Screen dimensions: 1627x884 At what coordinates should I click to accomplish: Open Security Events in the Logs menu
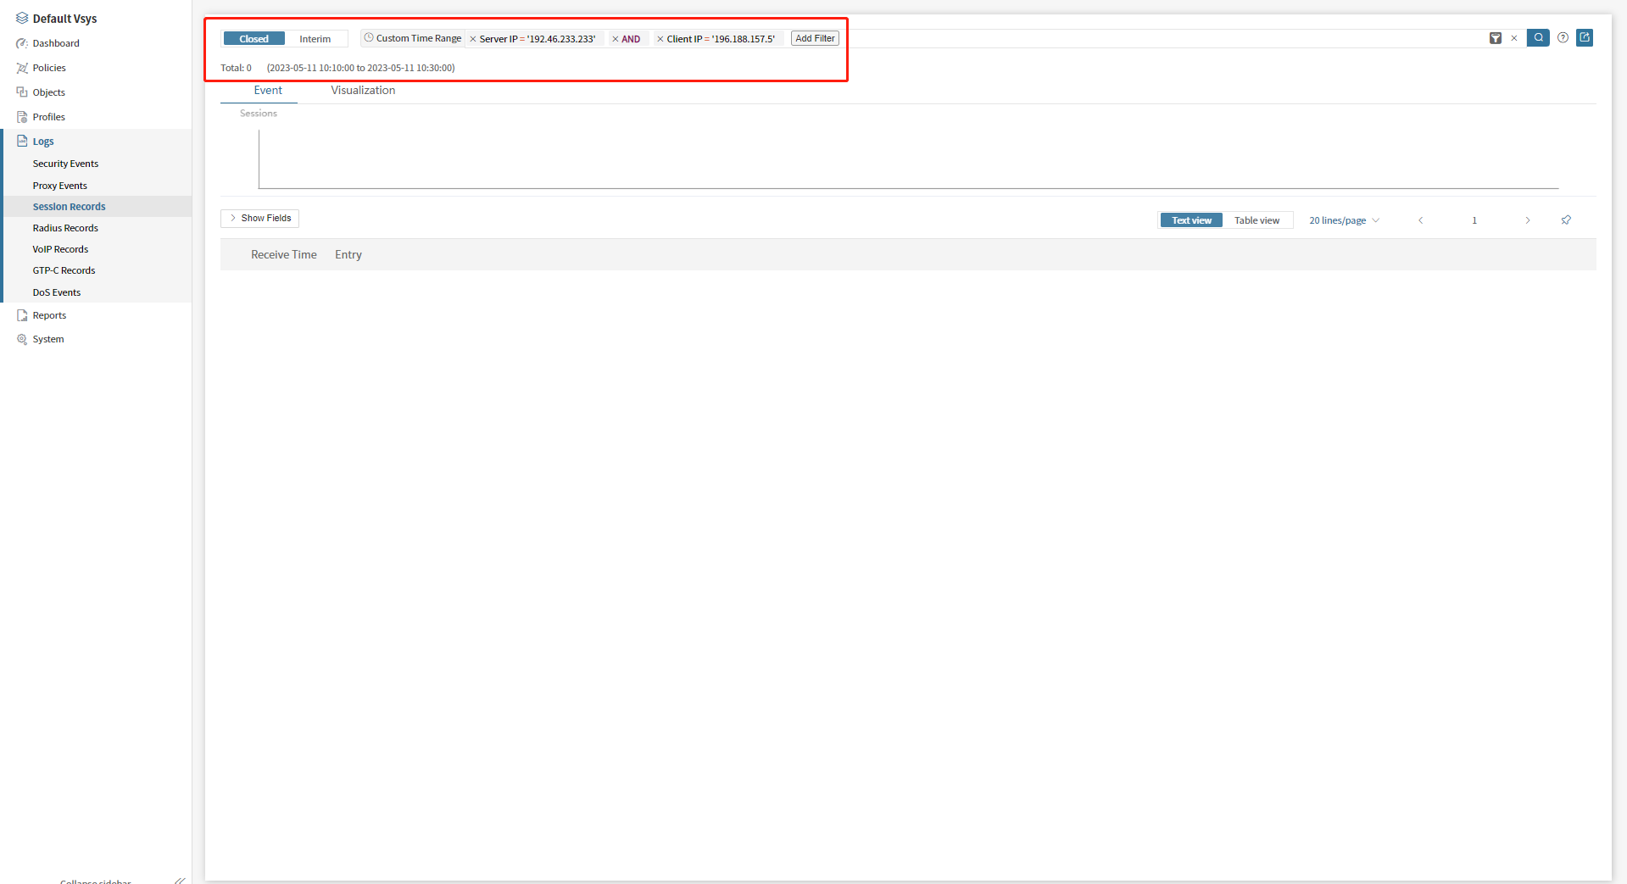tap(65, 164)
